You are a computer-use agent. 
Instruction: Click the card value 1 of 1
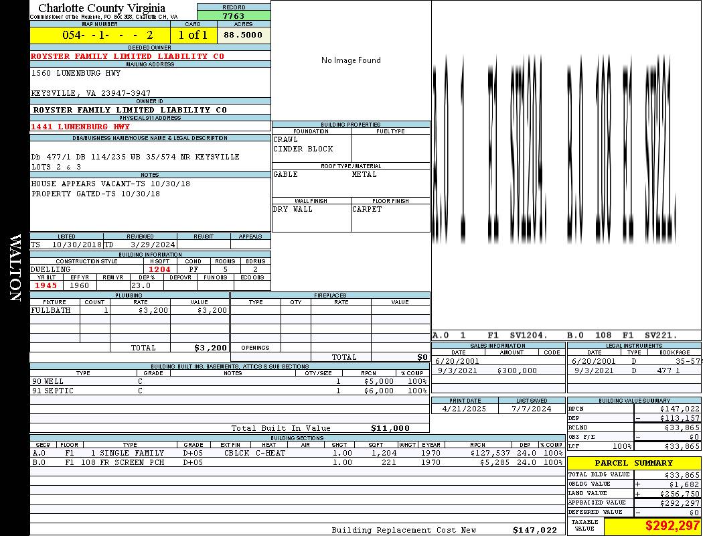193,35
